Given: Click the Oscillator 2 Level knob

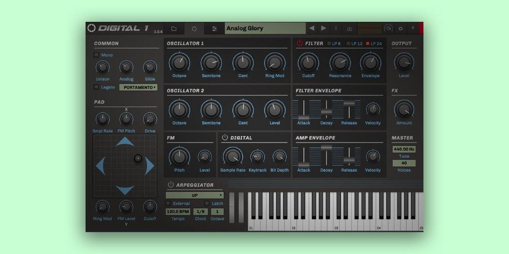Looking at the screenshot, I should pos(275,110).
